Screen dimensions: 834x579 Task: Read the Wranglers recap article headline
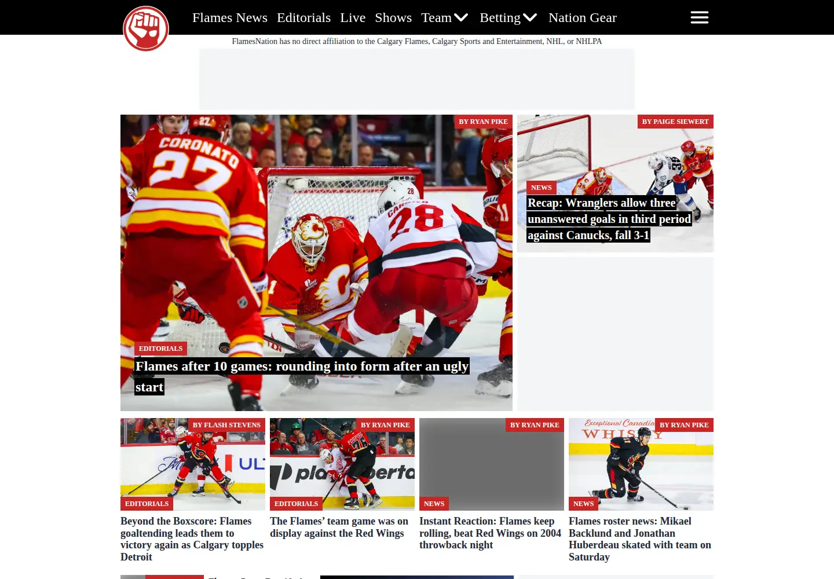tap(609, 219)
